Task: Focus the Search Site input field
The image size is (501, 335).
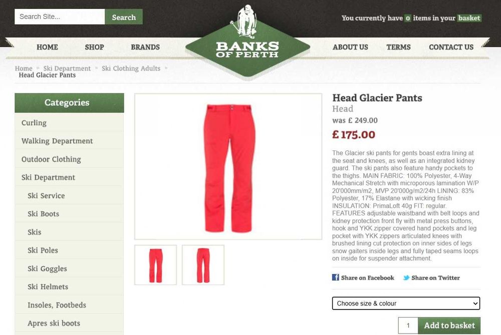Action: [60, 16]
